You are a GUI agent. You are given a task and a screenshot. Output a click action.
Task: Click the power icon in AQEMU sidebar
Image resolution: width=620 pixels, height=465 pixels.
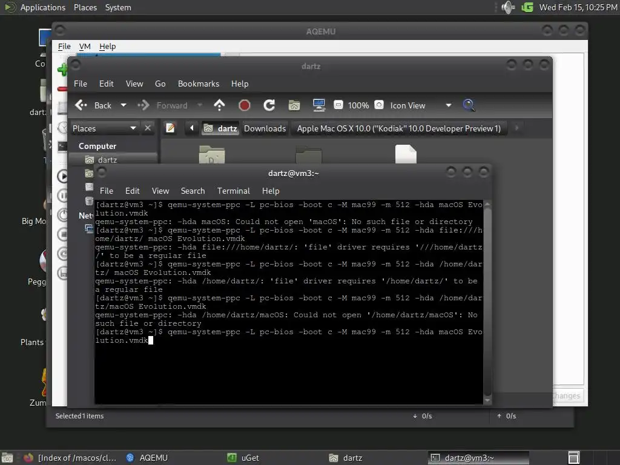62,215
